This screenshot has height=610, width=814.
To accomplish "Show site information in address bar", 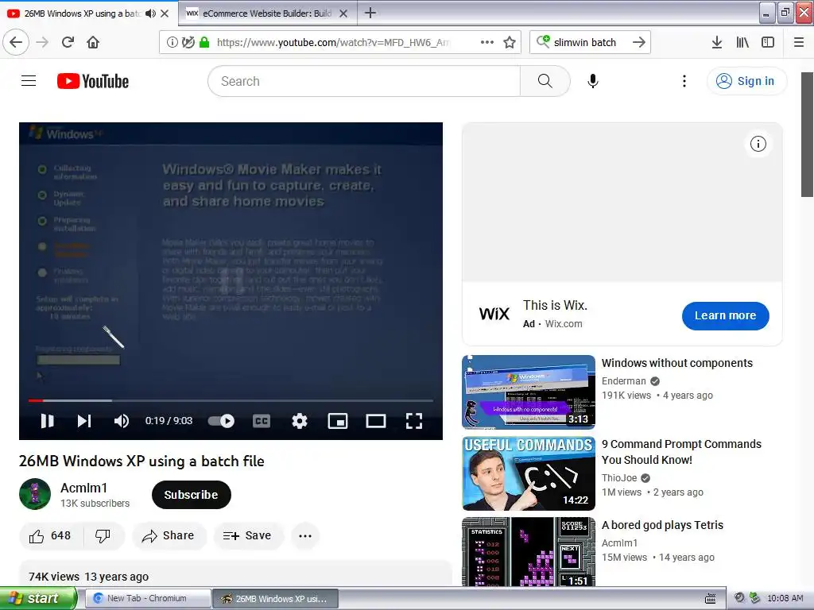I will pos(172,42).
